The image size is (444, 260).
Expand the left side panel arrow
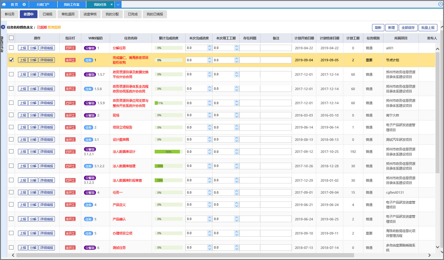(3, 27)
